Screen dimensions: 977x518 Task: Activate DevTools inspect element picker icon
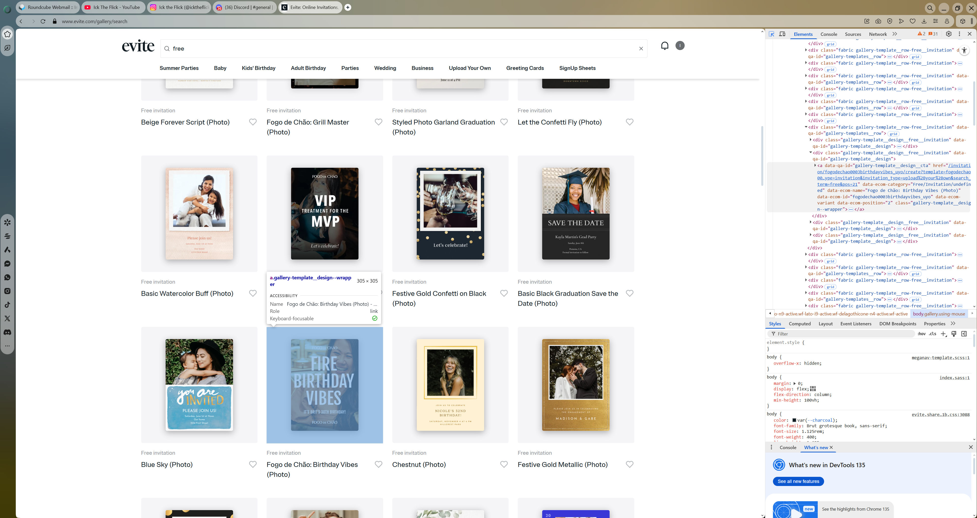click(x=771, y=34)
